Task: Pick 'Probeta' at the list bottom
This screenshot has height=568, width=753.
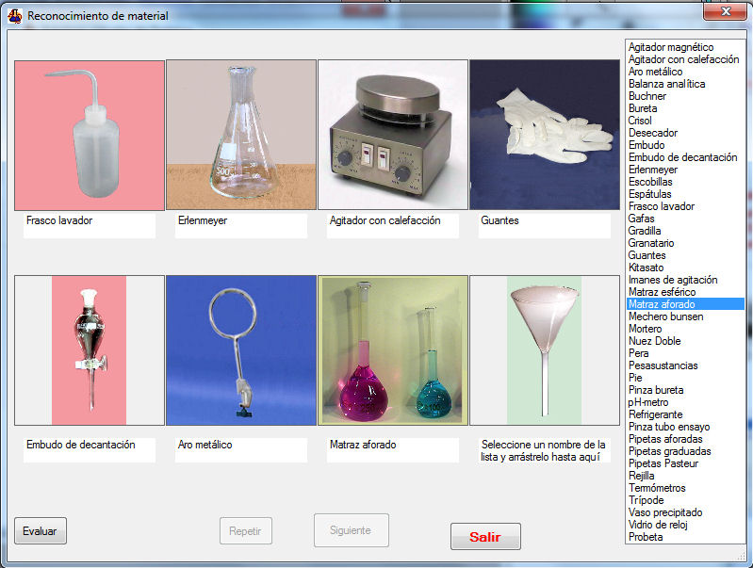Action: click(646, 537)
